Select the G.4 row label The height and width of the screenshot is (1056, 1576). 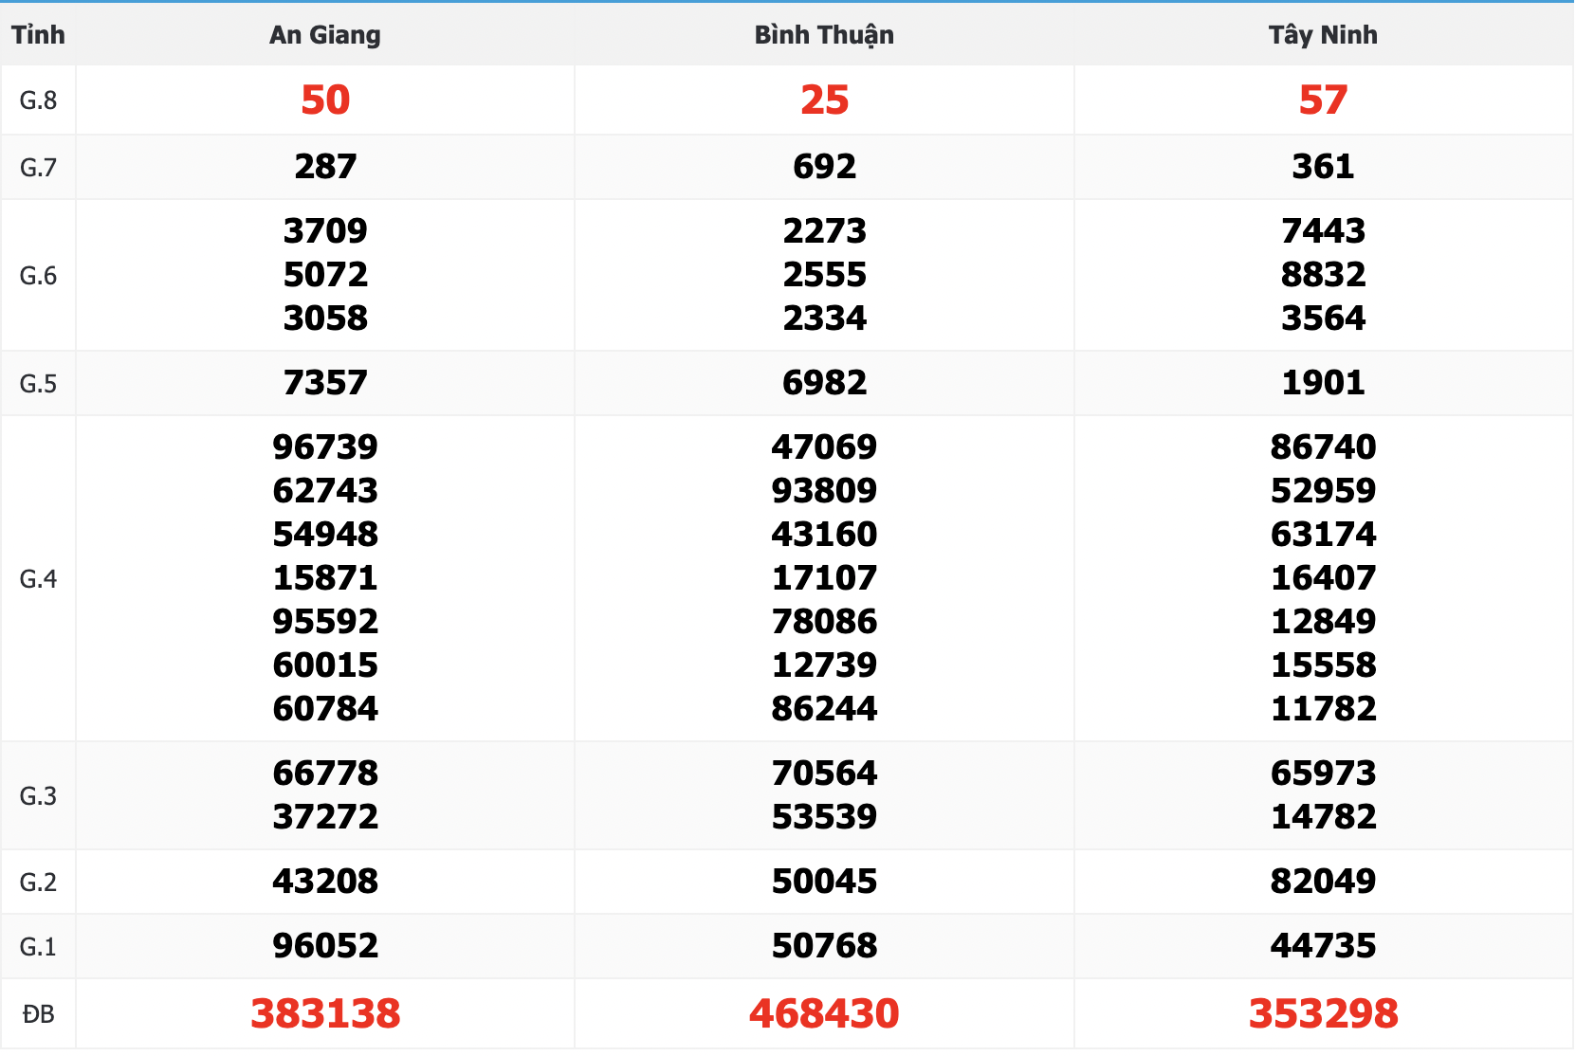[38, 579]
